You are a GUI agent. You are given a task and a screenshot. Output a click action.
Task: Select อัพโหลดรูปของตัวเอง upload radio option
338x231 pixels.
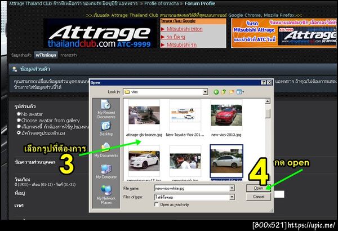pos(19,132)
